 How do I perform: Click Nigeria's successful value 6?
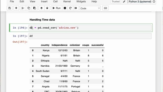[103, 55]
